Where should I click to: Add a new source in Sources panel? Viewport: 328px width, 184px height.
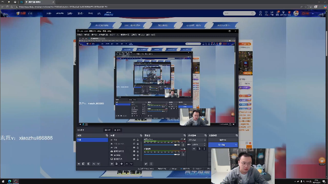coord(112,164)
